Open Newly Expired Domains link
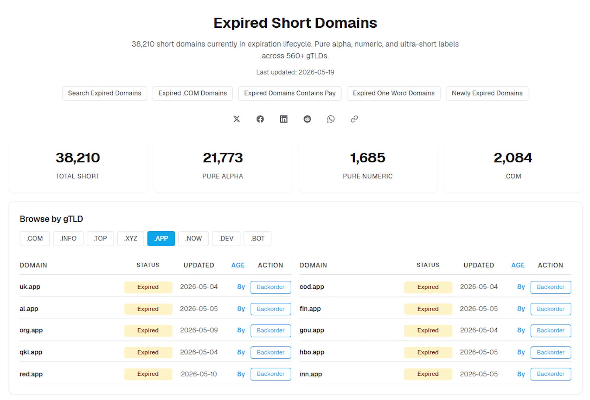This screenshot has width=590, height=400. pyautogui.click(x=487, y=93)
